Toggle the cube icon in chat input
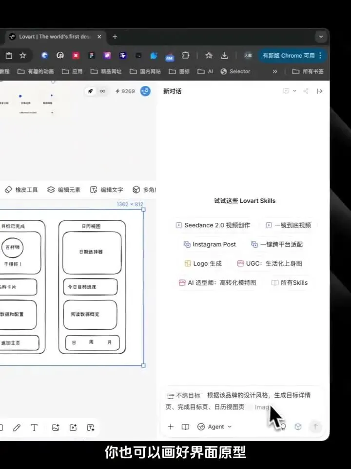Image resolution: width=351 pixels, height=469 pixels. click(298, 427)
